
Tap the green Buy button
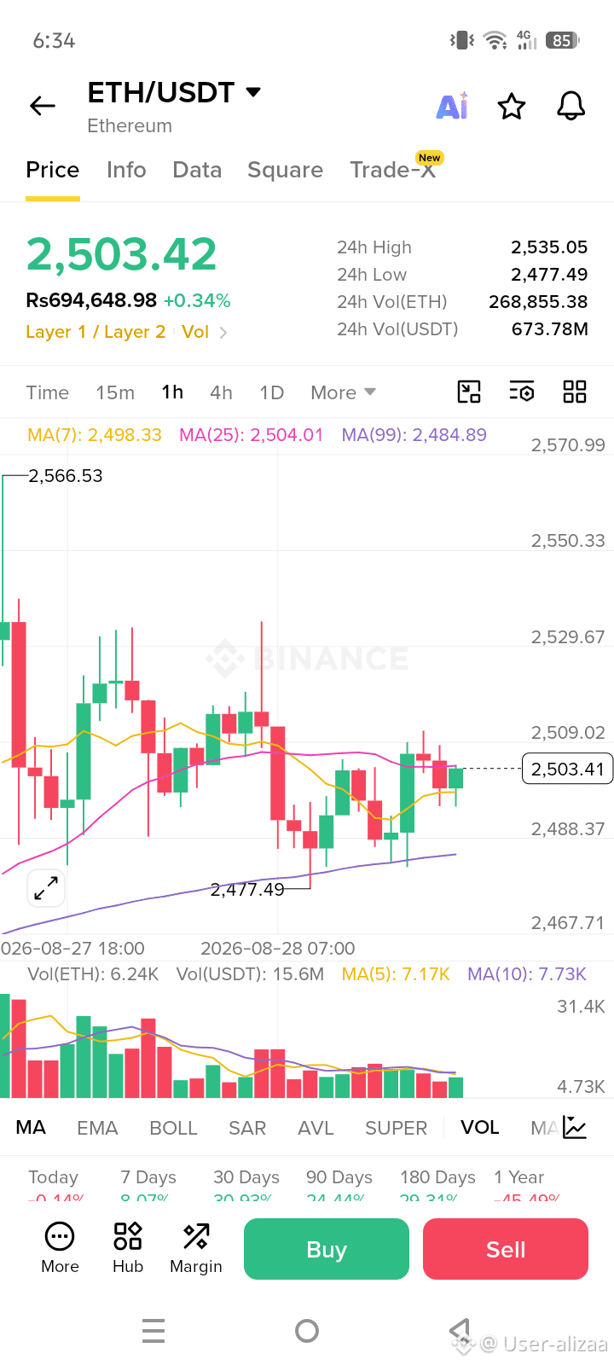point(327,1249)
